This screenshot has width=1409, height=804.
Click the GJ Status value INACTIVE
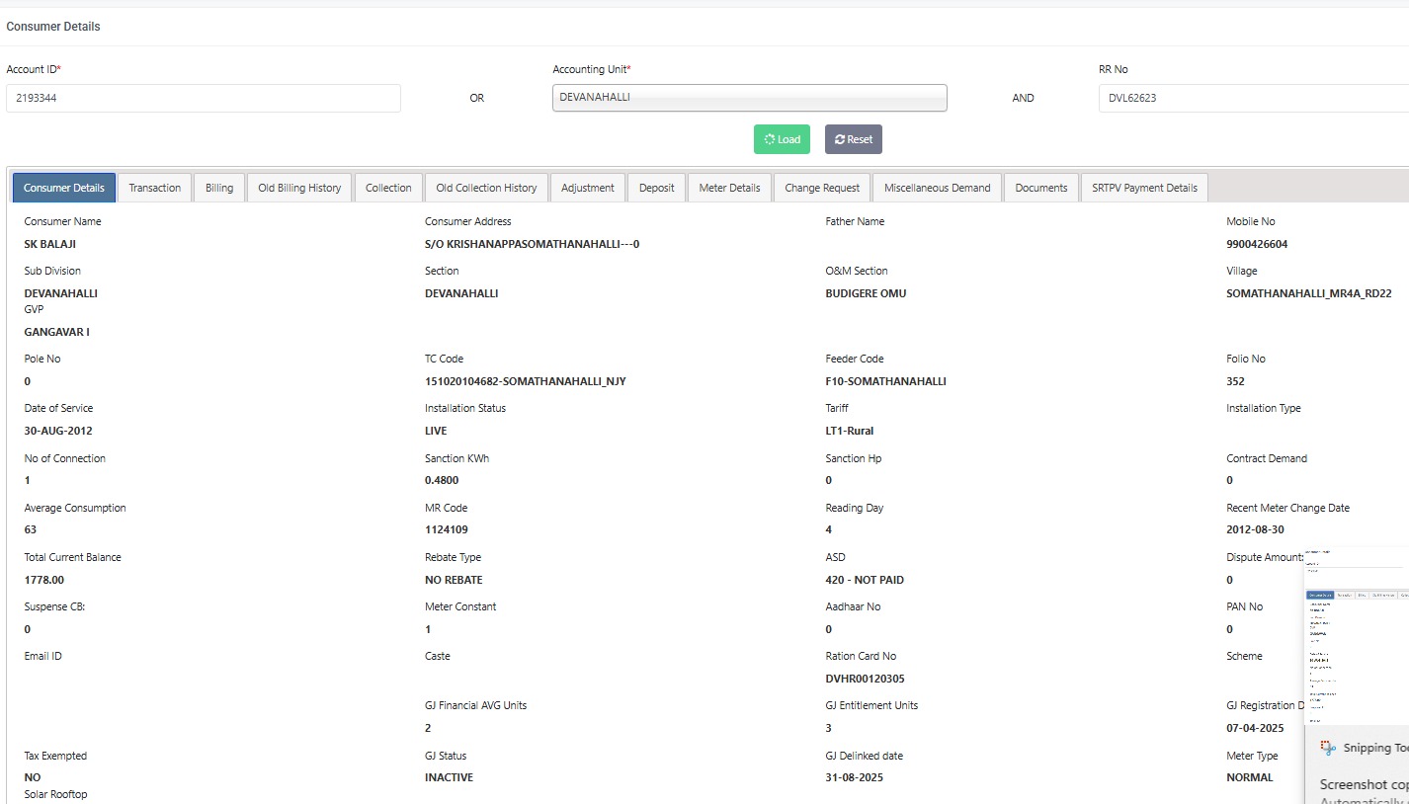tap(449, 777)
